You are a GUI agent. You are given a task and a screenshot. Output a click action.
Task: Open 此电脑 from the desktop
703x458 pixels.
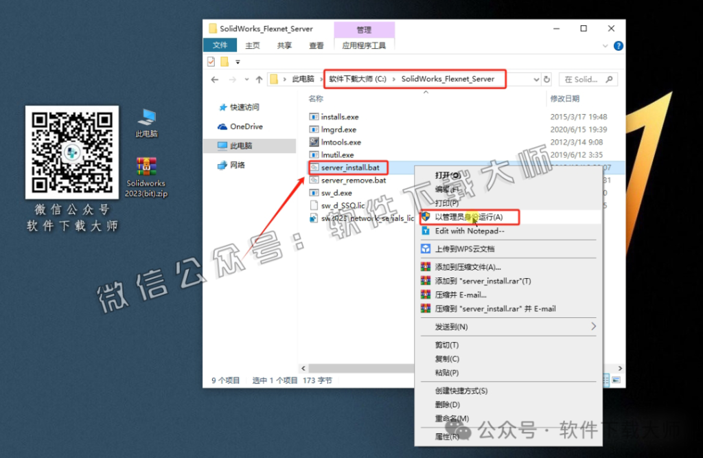tap(146, 115)
